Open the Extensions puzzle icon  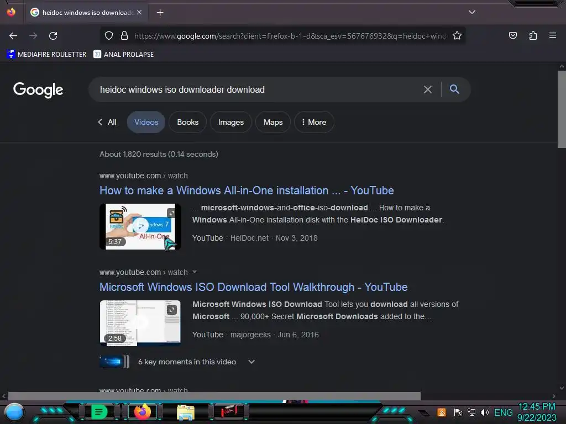(x=533, y=35)
